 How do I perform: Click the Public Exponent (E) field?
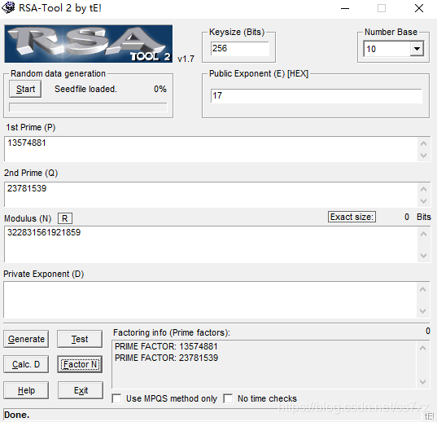coord(316,96)
